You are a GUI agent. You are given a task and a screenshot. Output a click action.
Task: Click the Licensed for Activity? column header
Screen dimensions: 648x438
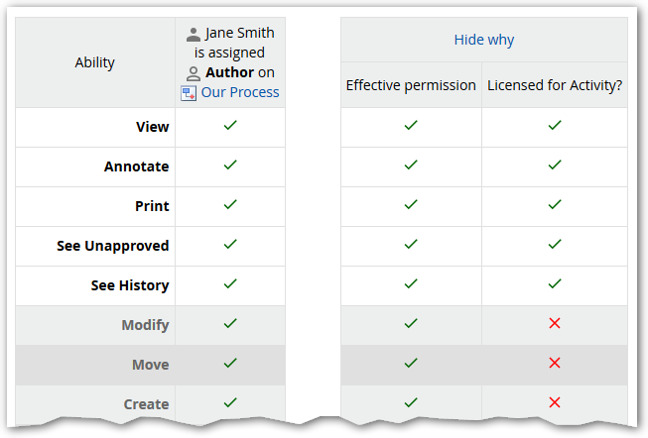[x=555, y=85]
